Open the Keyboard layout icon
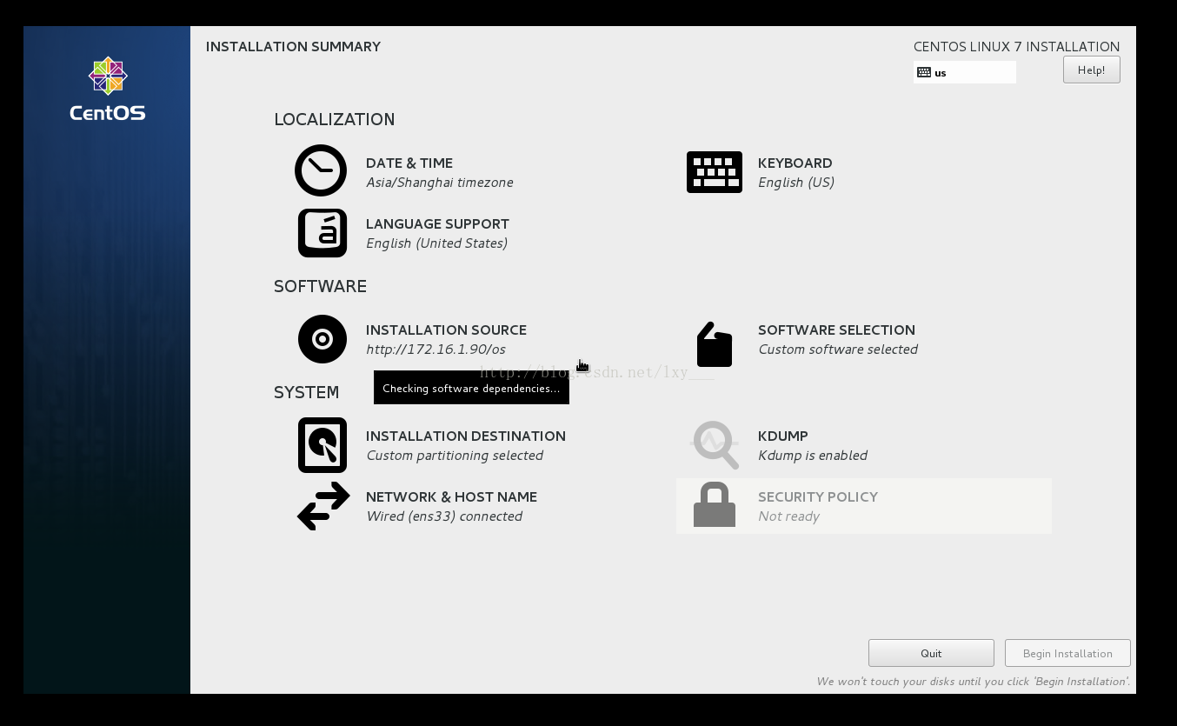Screen dimensions: 1177x726 click(x=715, y=172)
